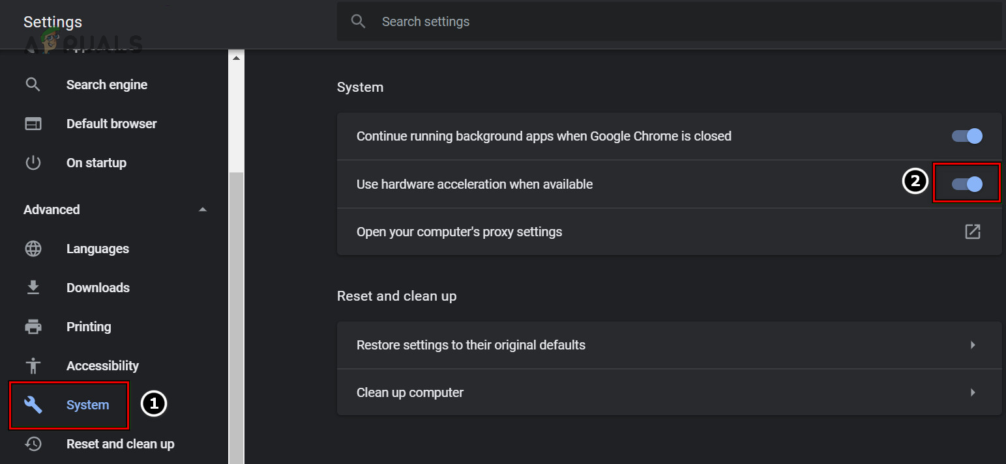Collapse the Advanced section arrow

pos(203,210)
